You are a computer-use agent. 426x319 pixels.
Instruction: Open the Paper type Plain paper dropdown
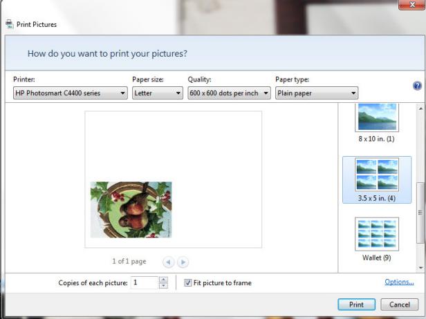317,93
